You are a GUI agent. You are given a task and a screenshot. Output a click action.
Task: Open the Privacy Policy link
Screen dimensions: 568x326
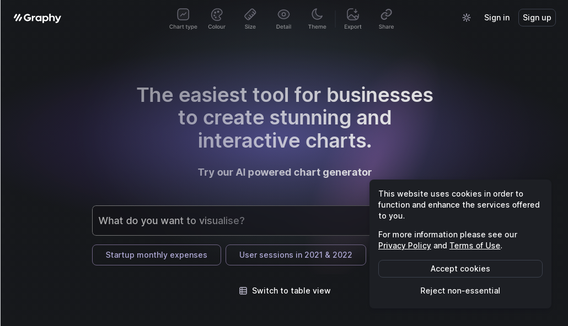point(404,246)
